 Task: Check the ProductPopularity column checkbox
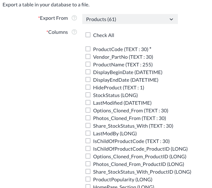88,179
